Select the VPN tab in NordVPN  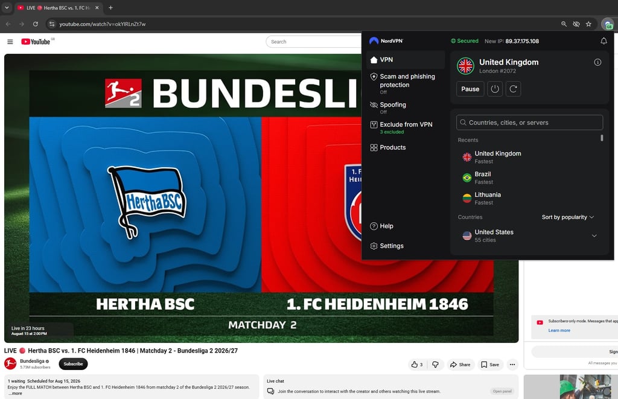click(x=405, y=60)
